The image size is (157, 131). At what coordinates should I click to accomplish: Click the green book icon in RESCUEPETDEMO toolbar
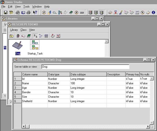click(29, 36)
